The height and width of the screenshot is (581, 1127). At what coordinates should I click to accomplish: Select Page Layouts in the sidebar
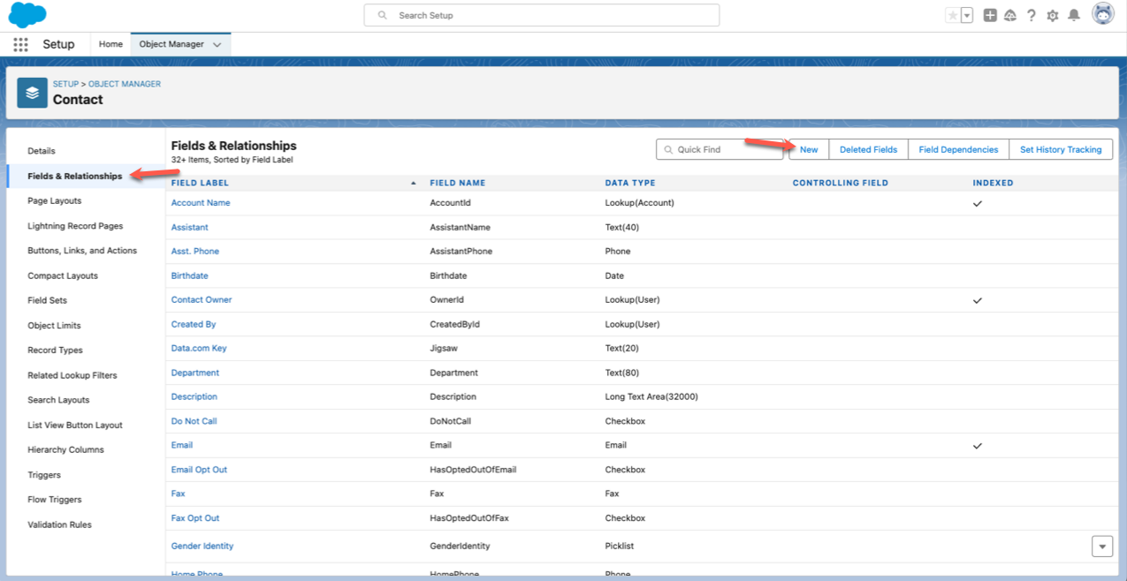(54, 200)
